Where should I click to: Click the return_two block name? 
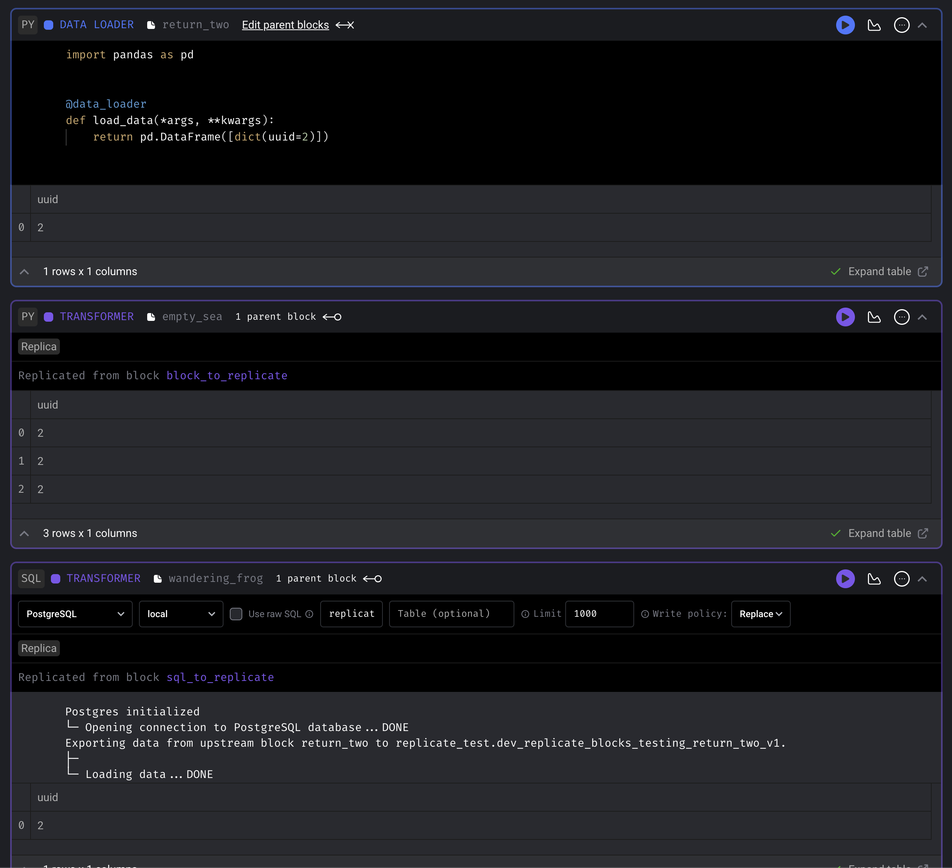pyautogui.click(x=195, y=25)
